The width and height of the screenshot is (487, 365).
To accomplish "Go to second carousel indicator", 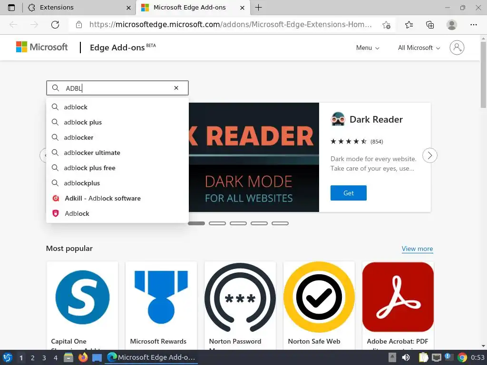I will pos(217,223).
